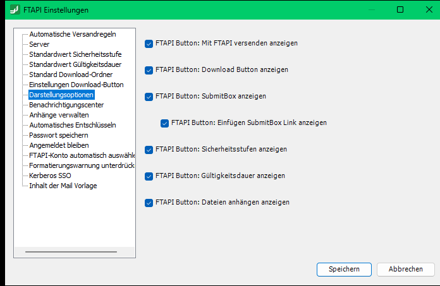Select 'Standardwert Sicherheitsstufe' tree item
This screenshot has height=286, width=440.
click(75, 54)
